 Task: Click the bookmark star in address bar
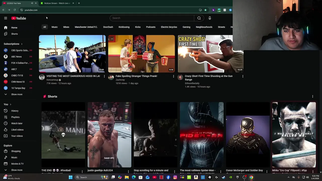pyautogui.click(x=205, y=10)
